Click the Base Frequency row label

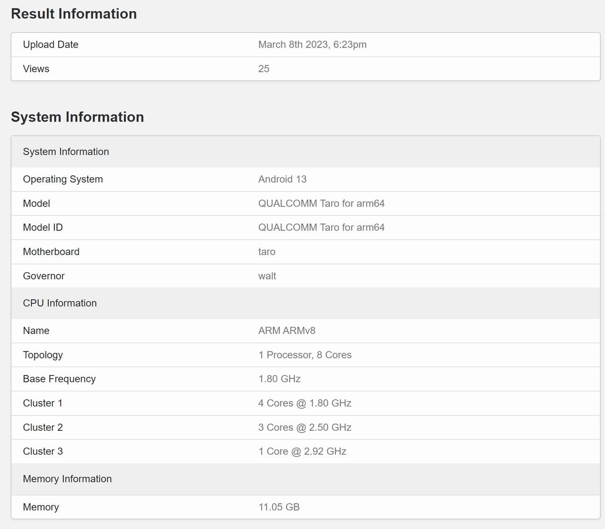(59, 379)
